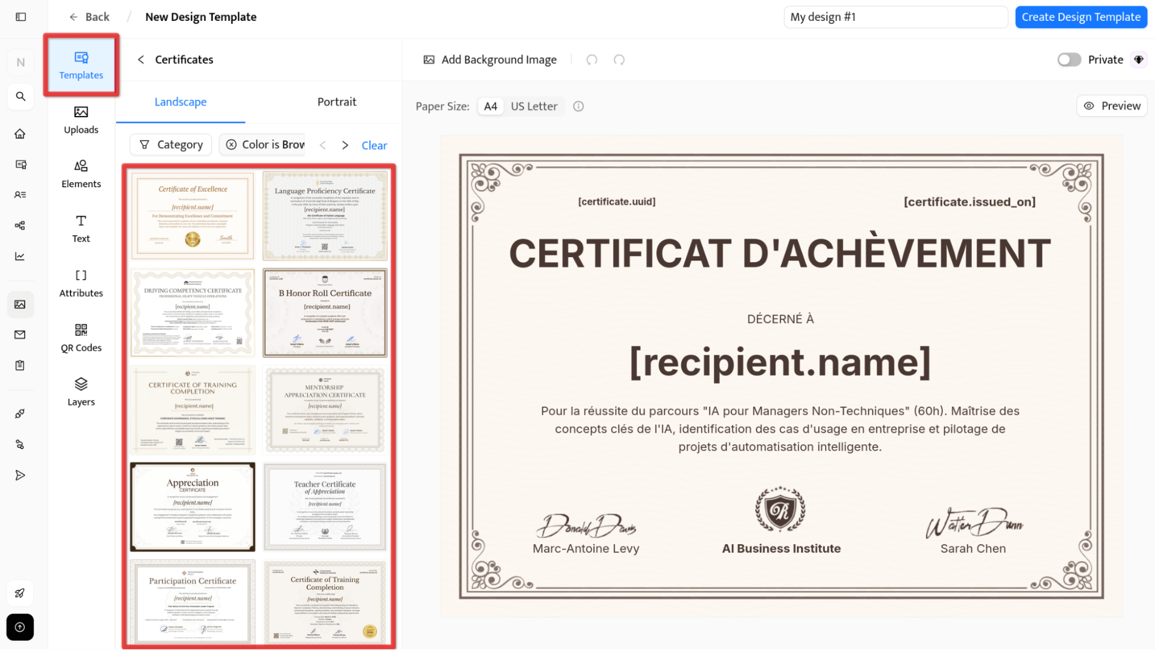Open the Templates panel
This screenshot has height=650, width=1155.
tap(81, 65)
